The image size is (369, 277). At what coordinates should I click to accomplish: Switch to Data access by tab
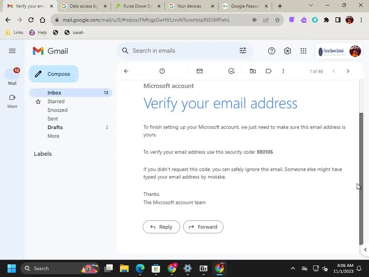click(x=84, y=6)
